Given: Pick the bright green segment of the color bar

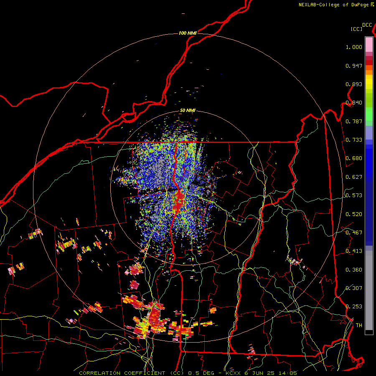Looking at the screenshot, I should (369, 114).
